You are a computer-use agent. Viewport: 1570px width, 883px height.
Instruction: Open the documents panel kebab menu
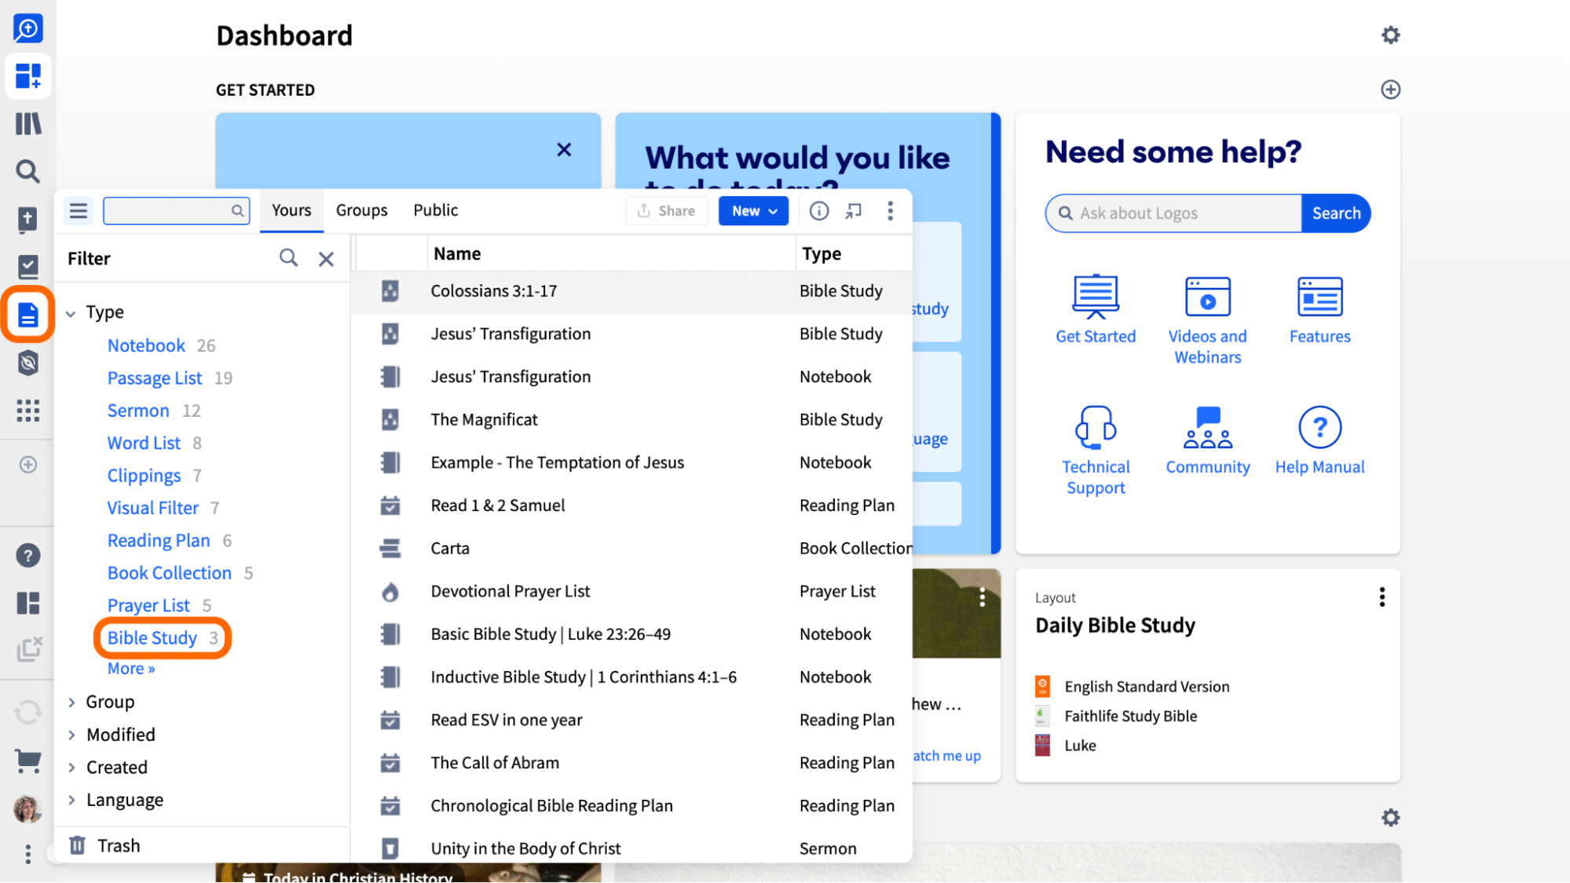point(890,210)
